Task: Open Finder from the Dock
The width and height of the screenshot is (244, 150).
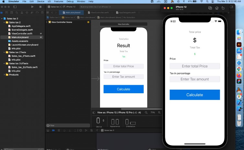Action: 239,33
